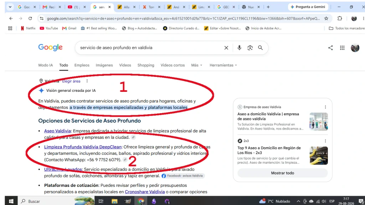Click the Mostrar todo button
The width and height of the screenshot is (365, 205).
pos(283,173)
